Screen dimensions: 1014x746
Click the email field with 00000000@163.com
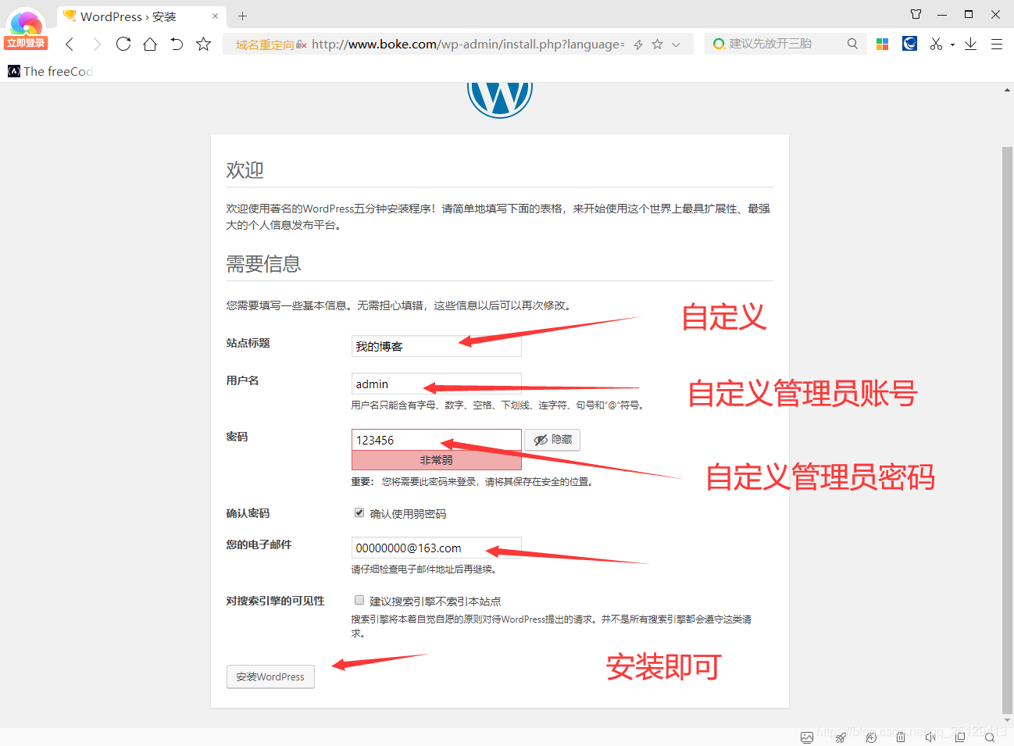tap(436, 548)
